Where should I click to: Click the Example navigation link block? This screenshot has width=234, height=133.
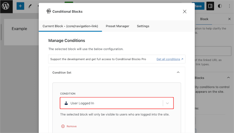(19, 29)
